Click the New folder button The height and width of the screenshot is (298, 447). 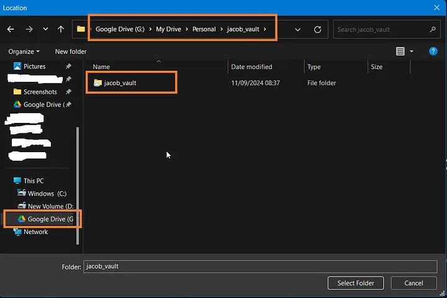tap(71, 52)
